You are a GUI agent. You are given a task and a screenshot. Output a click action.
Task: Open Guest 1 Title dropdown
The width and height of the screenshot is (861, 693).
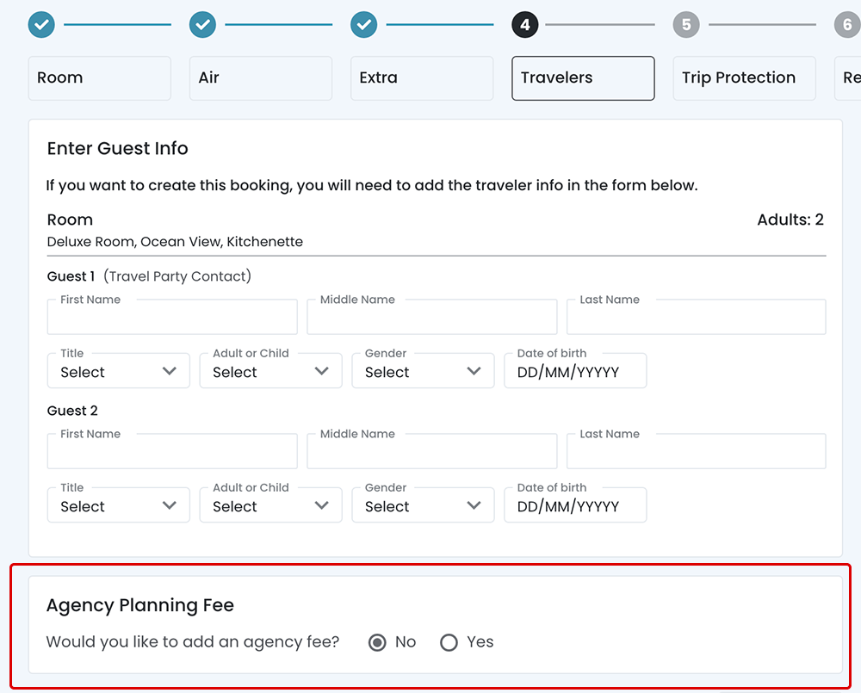pos(118,371)
